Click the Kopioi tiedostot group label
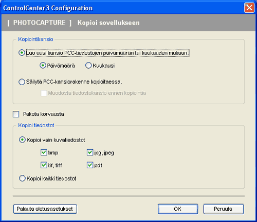 tap(36, 125)
